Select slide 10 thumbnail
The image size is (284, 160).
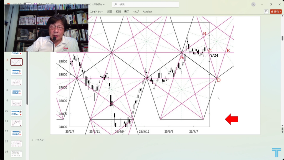click(16, 113)
